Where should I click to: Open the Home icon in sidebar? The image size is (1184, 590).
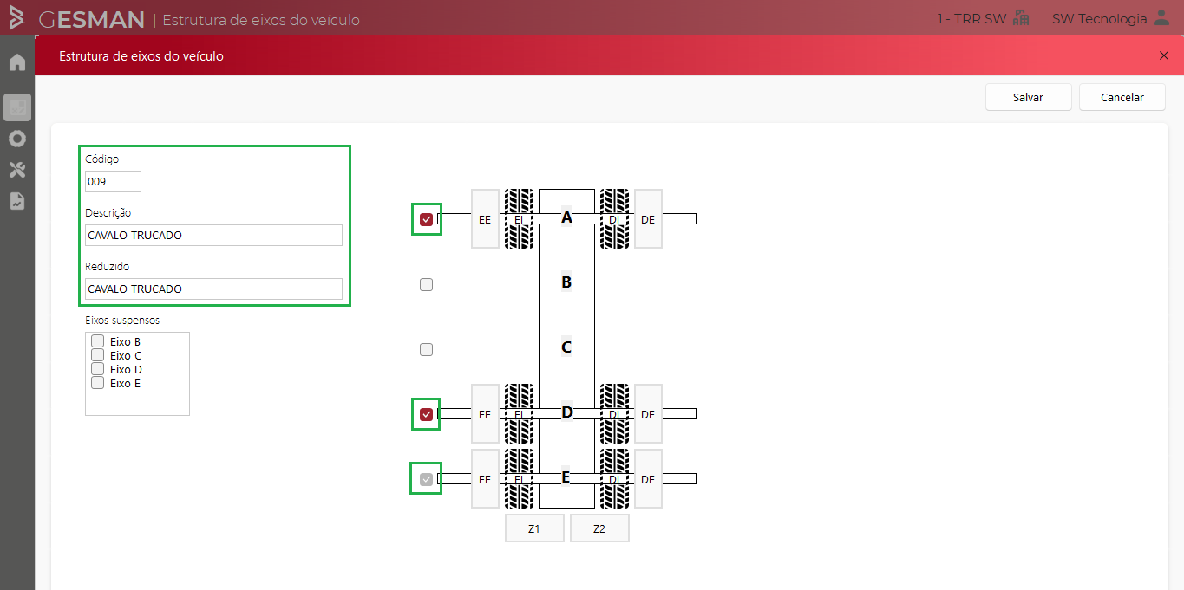tap(16, 62)
